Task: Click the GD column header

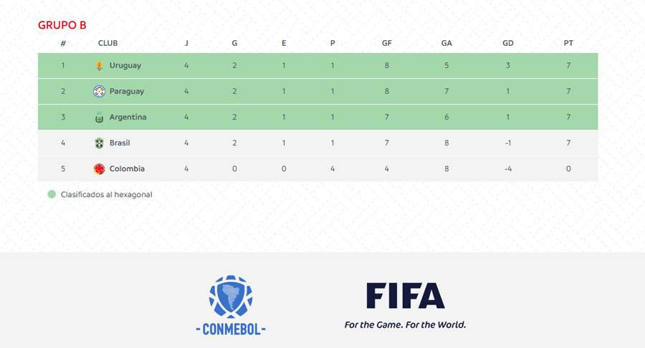Action: [508, 43]
